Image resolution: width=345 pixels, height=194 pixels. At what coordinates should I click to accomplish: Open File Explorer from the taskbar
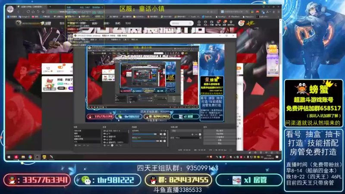pos(23,157)
